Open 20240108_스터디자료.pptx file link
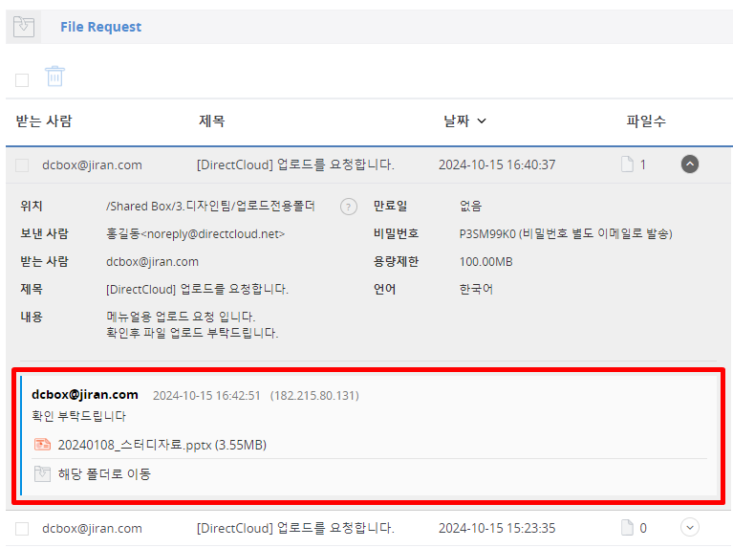 [x=162, y=445]
